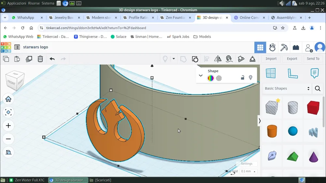Open Thingiverse bookmark

pos(90,36)
